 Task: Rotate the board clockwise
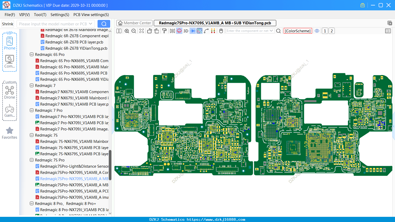click(x=157, y=31)
